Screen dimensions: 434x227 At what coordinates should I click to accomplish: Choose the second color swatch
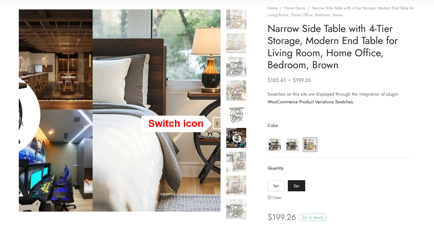point(292,145)
